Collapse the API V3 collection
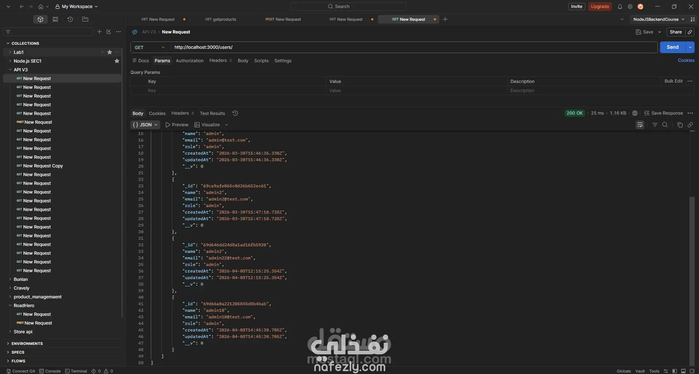Image resolution: width=699 pixels, height=374 pixels. pos(10,69)
